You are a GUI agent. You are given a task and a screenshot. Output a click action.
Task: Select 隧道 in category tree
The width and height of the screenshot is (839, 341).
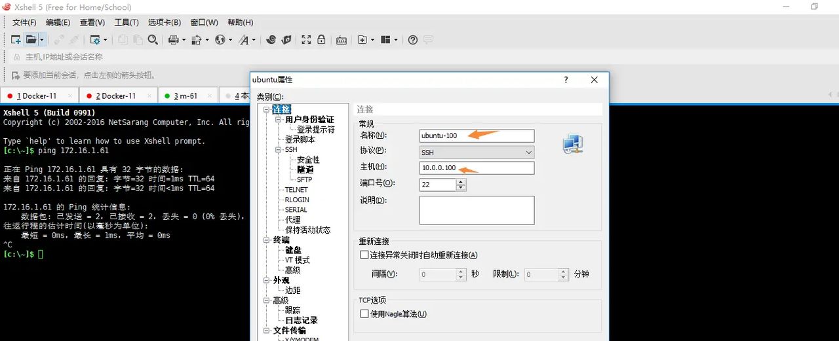[x=305, y=170]
